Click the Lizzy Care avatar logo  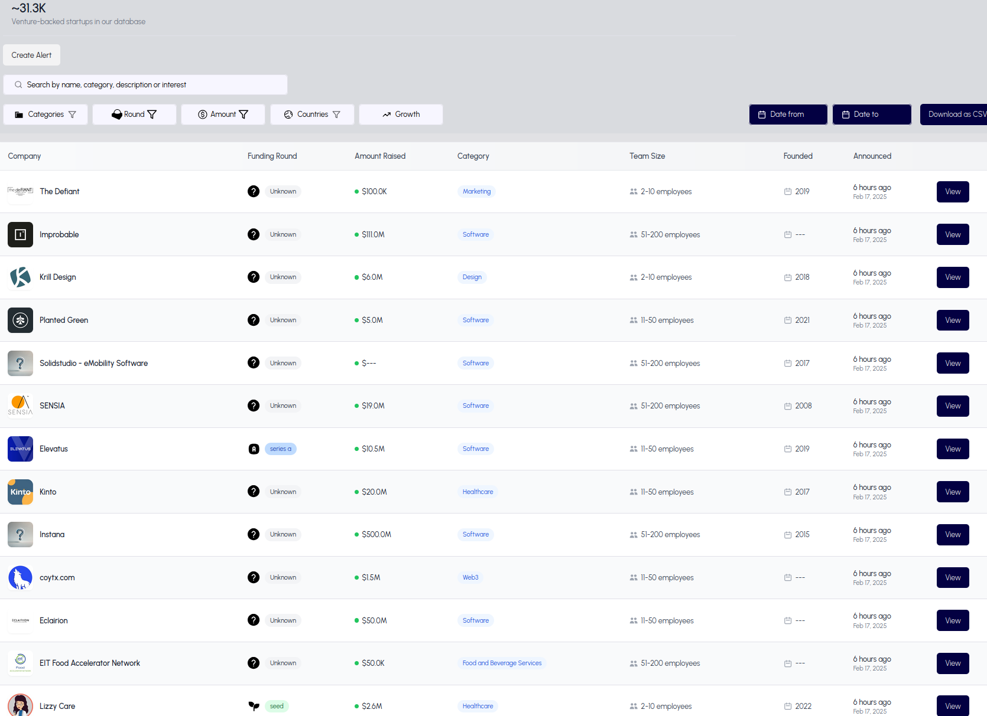[x=20, y=705]
